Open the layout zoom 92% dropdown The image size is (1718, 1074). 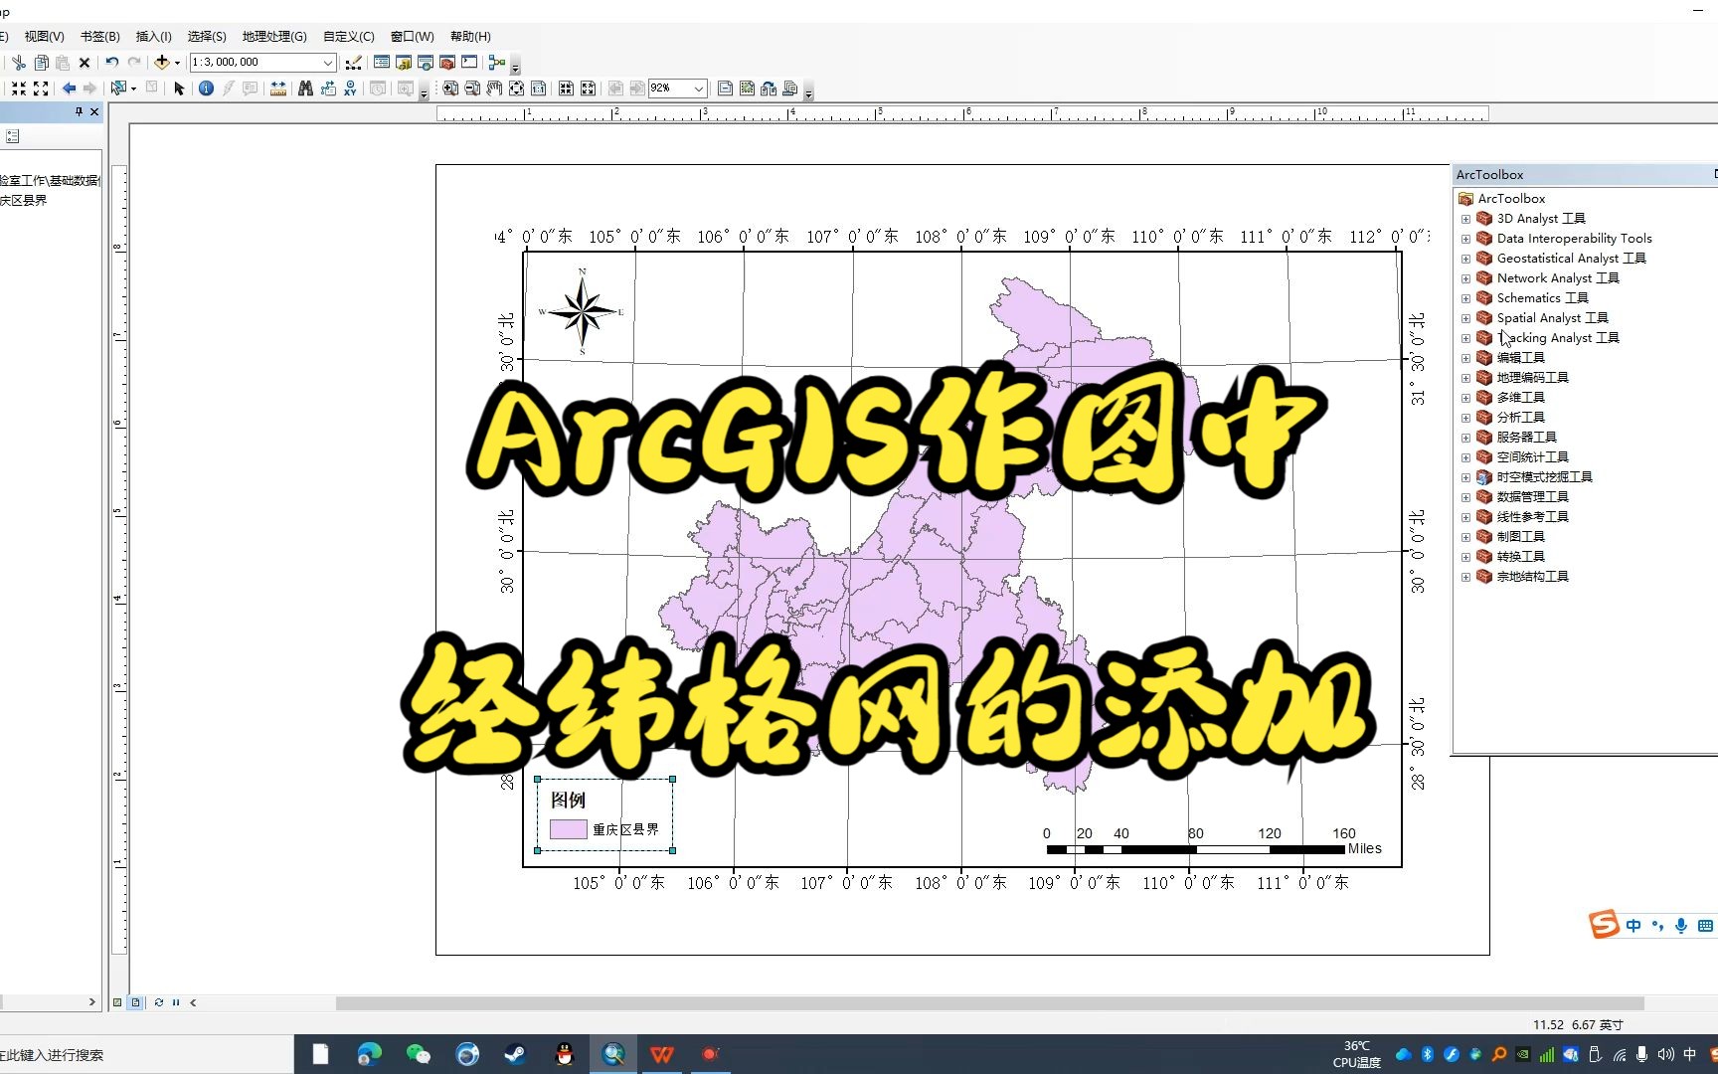(699, 89)
